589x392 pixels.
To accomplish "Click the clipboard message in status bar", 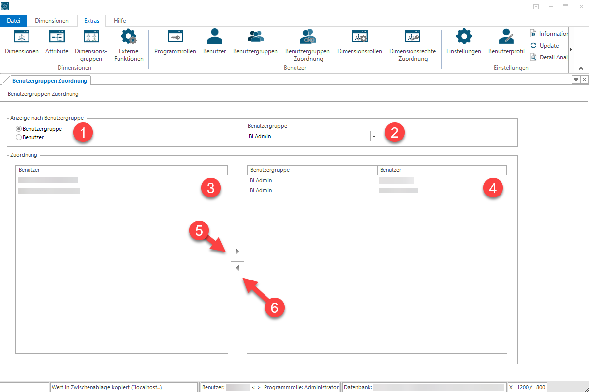I will [x=124, y=387].
